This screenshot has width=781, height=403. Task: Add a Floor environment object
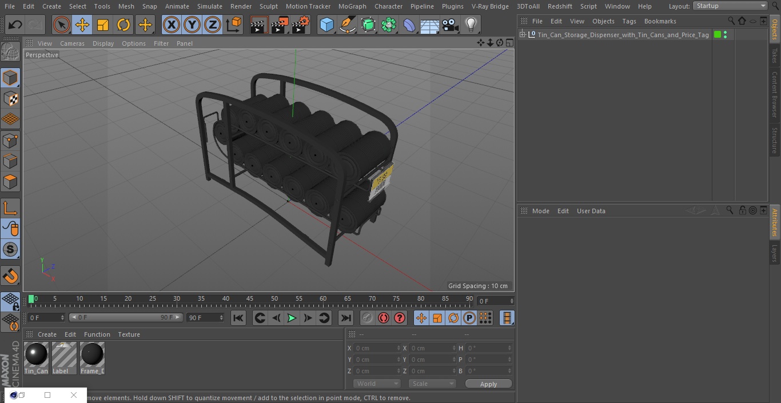430,25
